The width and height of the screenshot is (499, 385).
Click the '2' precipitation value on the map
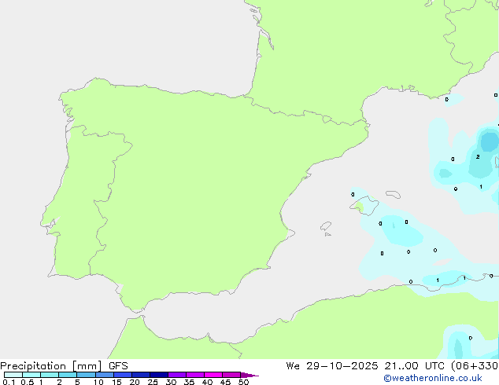(478, 156)
